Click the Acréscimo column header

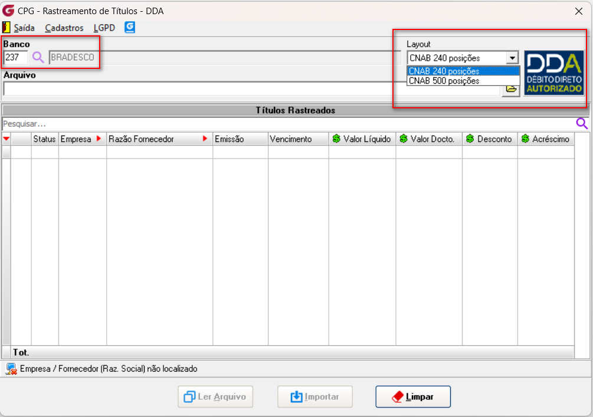tap(546, 139)
